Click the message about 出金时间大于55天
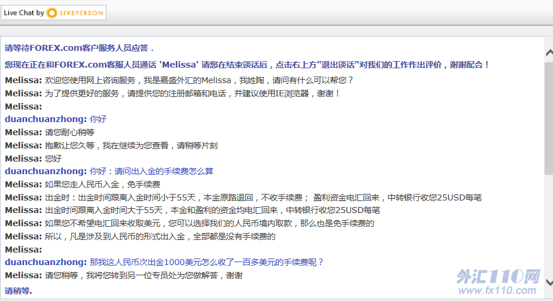 193,211
